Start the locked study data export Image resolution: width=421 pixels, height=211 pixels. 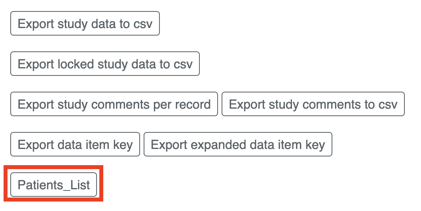[105, 64]
